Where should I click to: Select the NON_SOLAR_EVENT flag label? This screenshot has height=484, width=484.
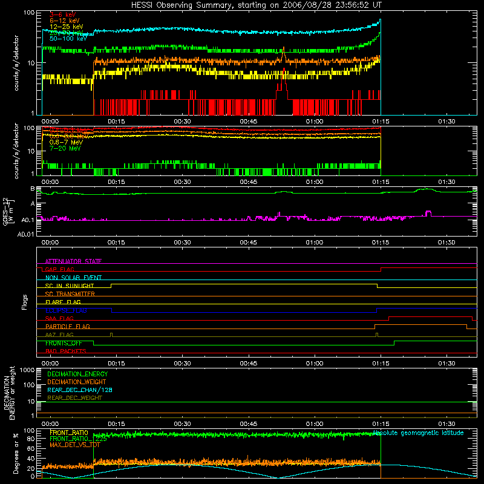tap(73, 278)
